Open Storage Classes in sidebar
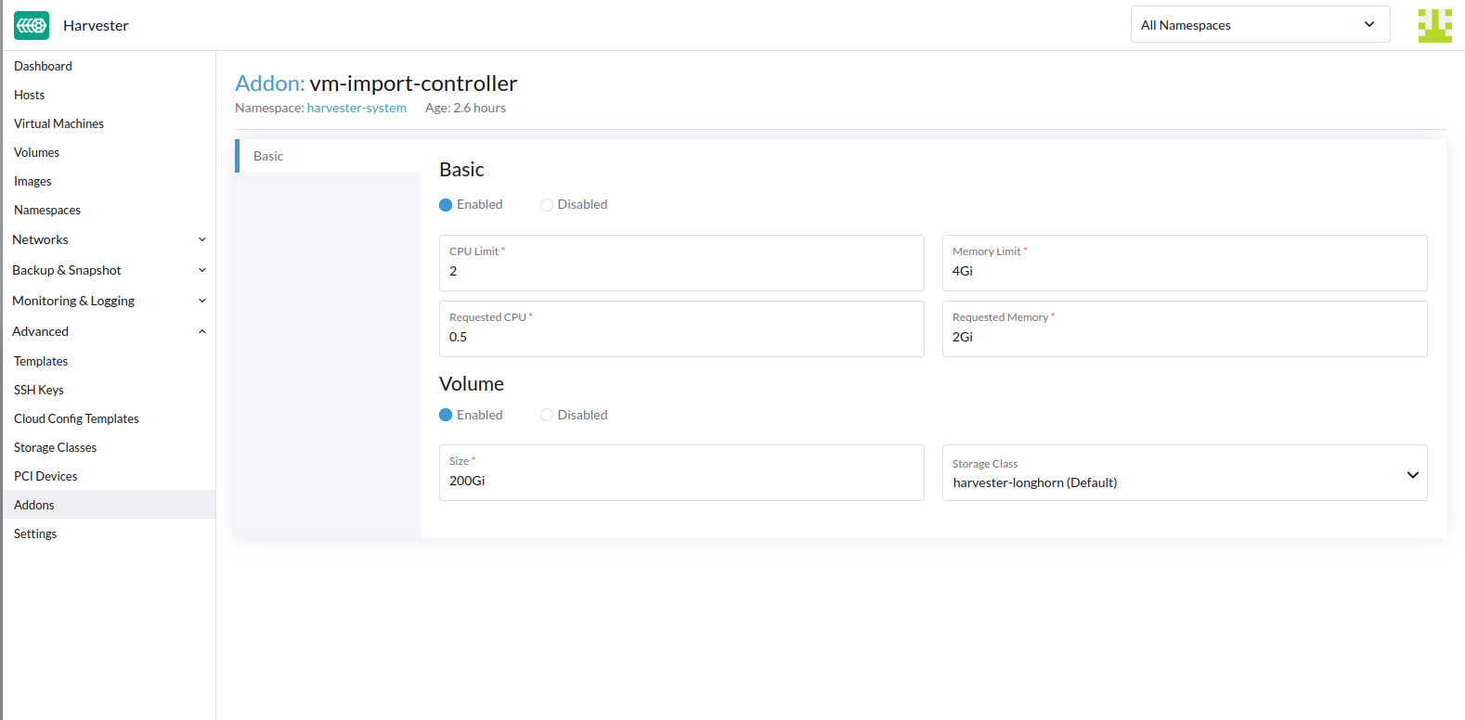The height and width of the screenshot is (720, 1465). (55, 447)
